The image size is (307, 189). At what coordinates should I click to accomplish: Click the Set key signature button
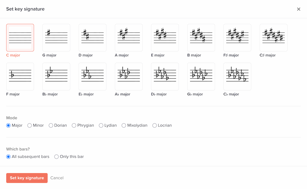point(27,178)
